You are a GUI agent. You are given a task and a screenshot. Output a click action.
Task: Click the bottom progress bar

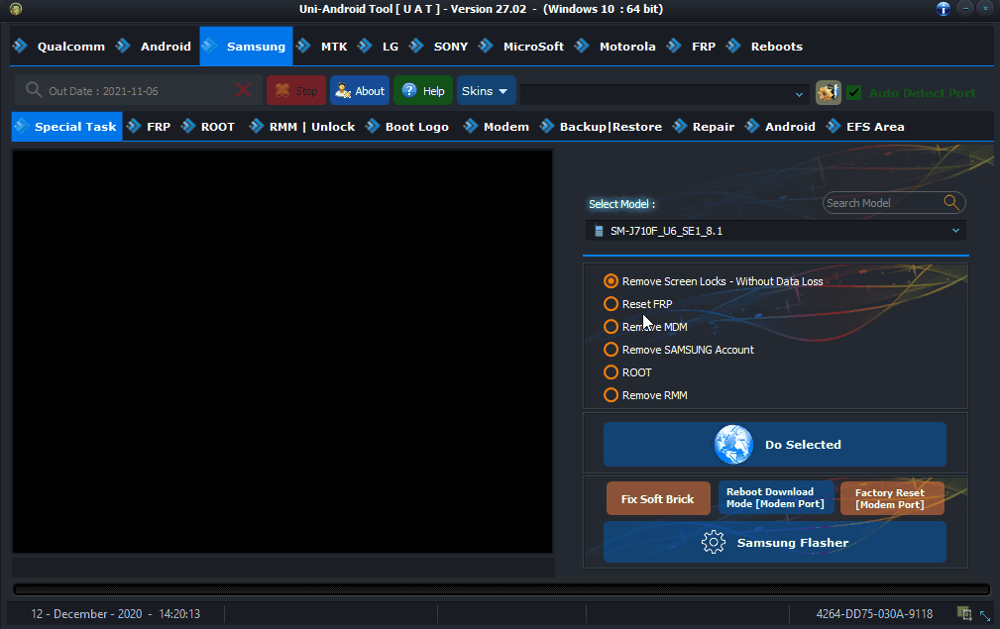coord(501,589)
